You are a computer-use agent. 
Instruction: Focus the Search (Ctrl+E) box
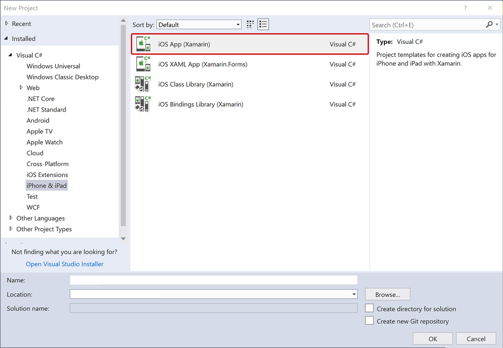[x=428, y=25]
